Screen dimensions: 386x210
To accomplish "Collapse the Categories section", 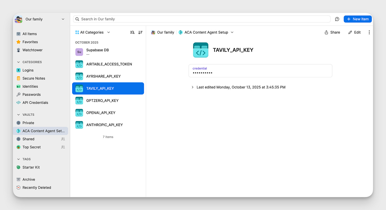I will (18, 62).
